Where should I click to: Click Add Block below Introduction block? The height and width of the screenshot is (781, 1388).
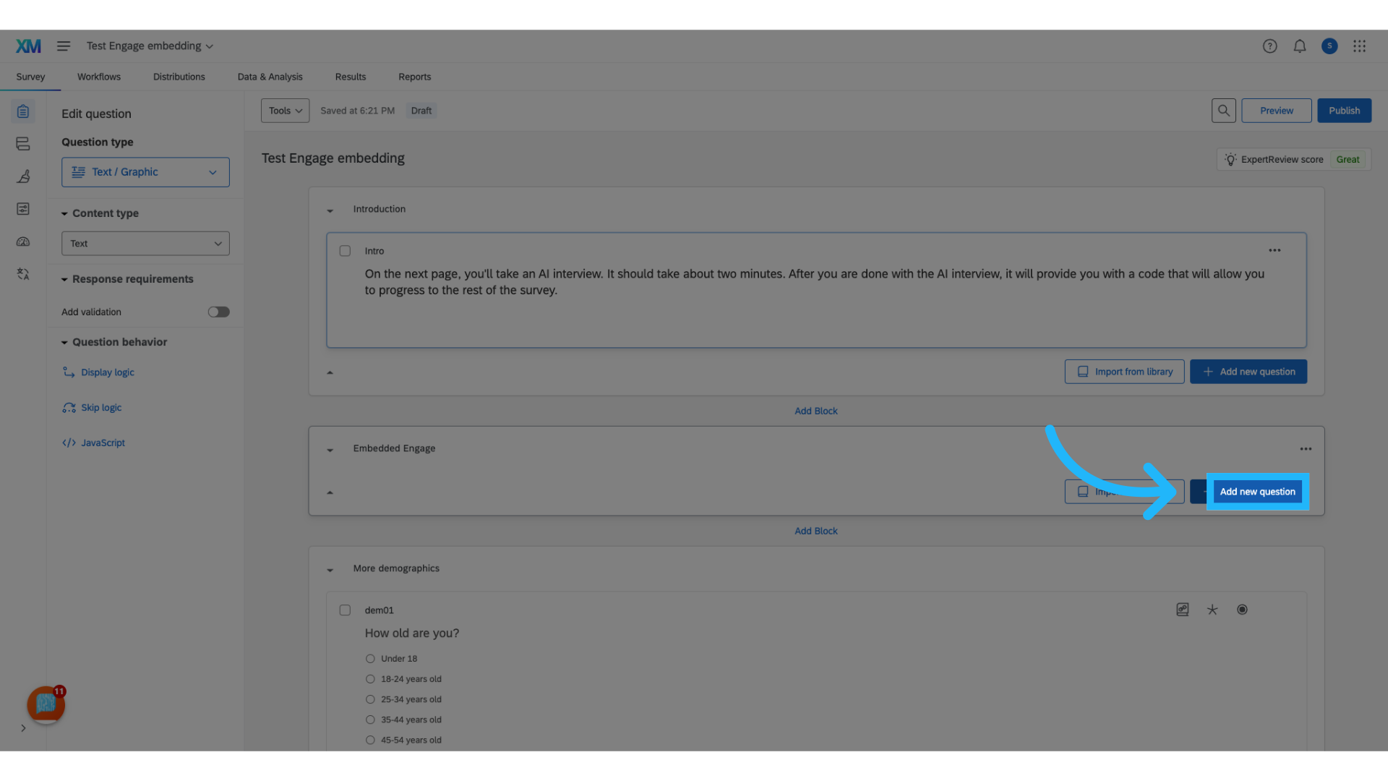point(816,411)
